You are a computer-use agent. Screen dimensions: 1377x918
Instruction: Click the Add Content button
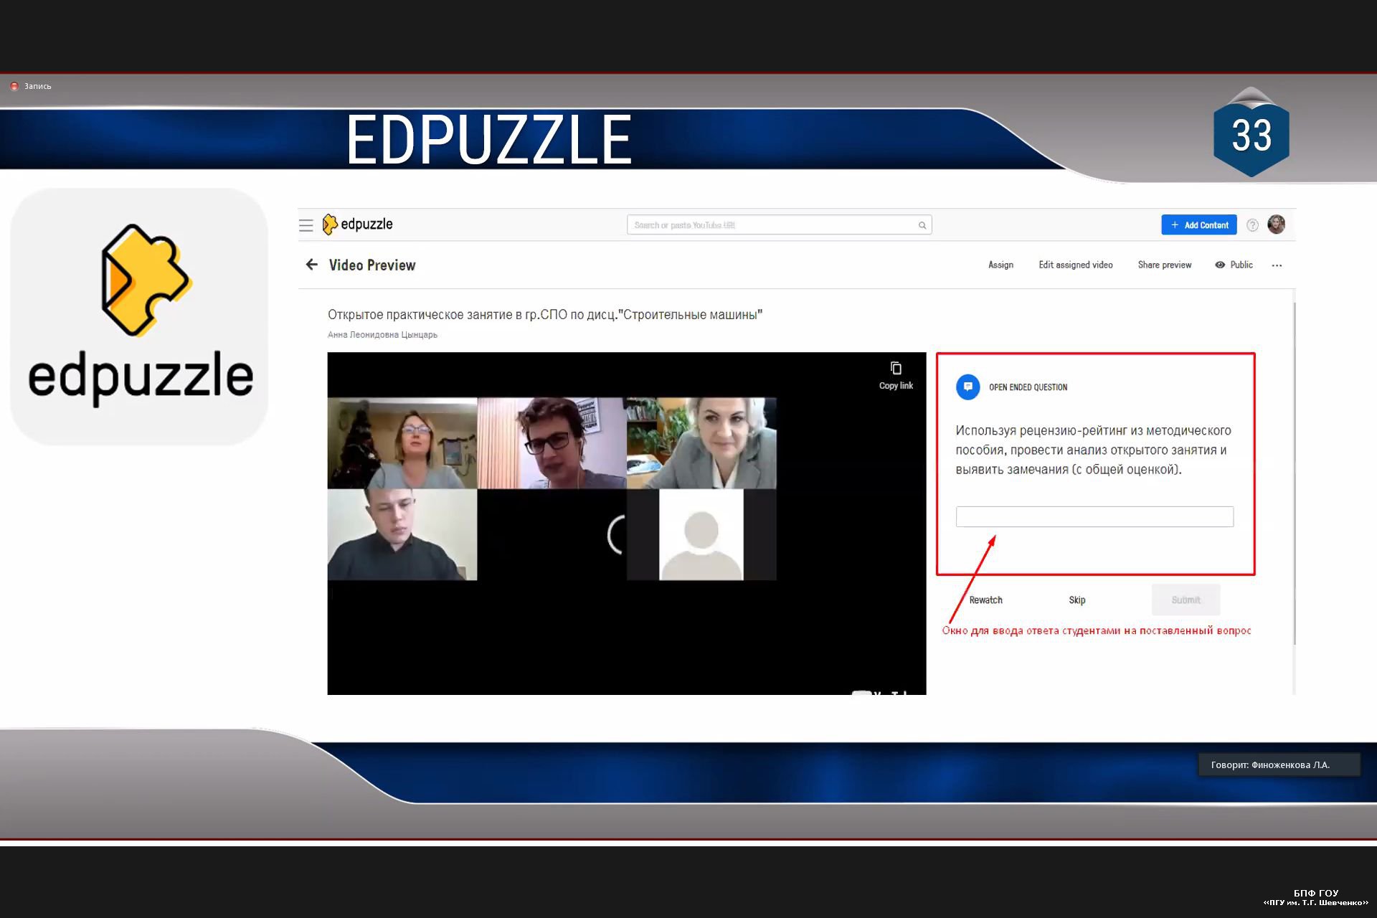(1199, 225)
